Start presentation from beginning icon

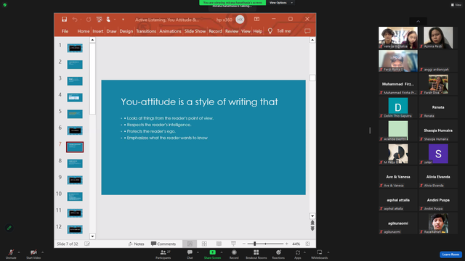pos(99,20)
